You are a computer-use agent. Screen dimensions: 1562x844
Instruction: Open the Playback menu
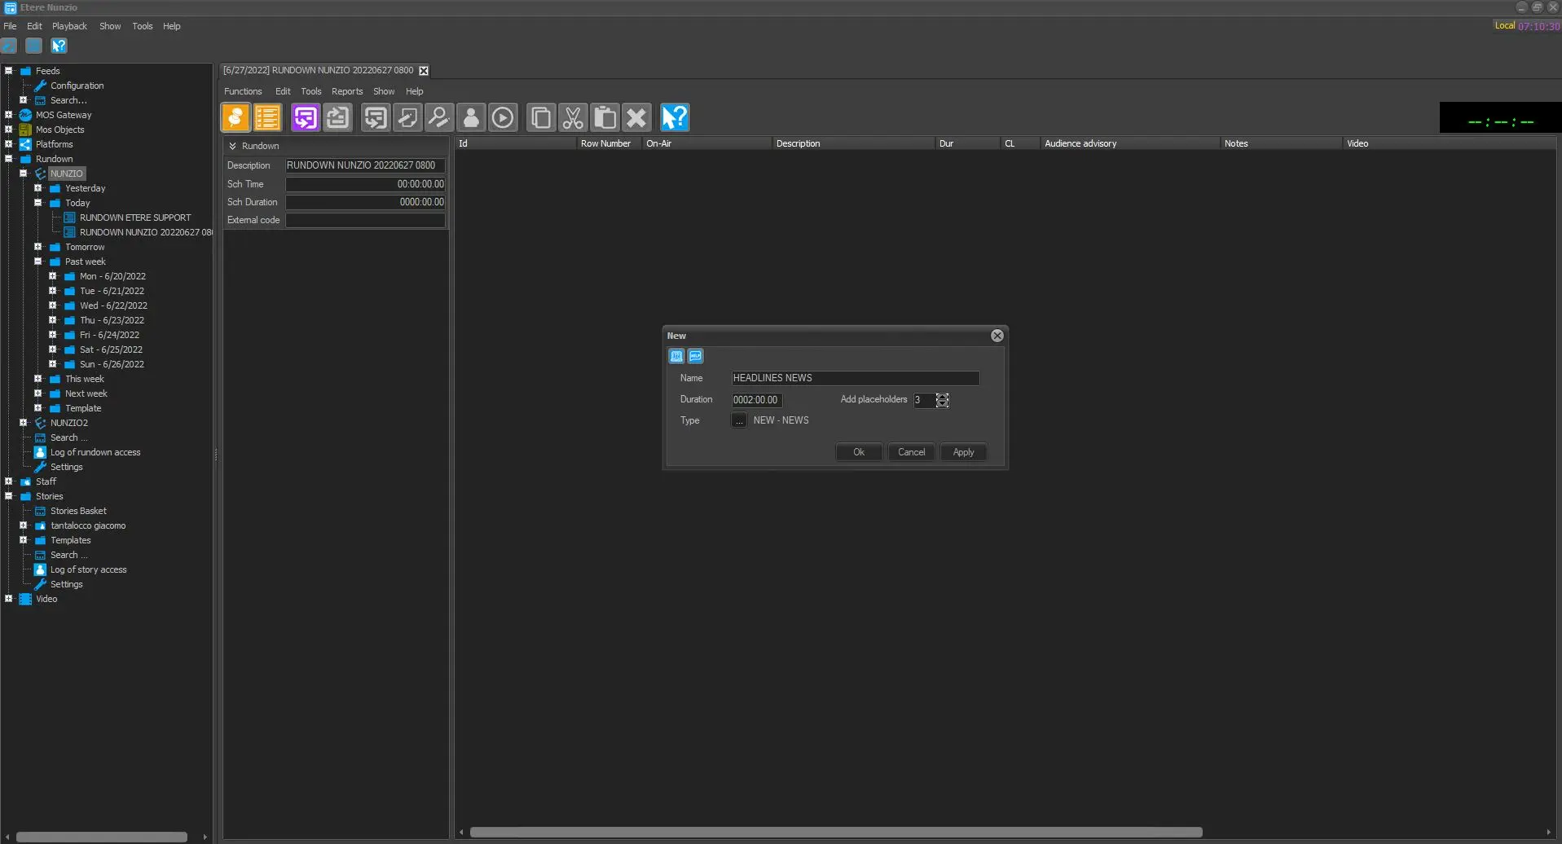69,26
